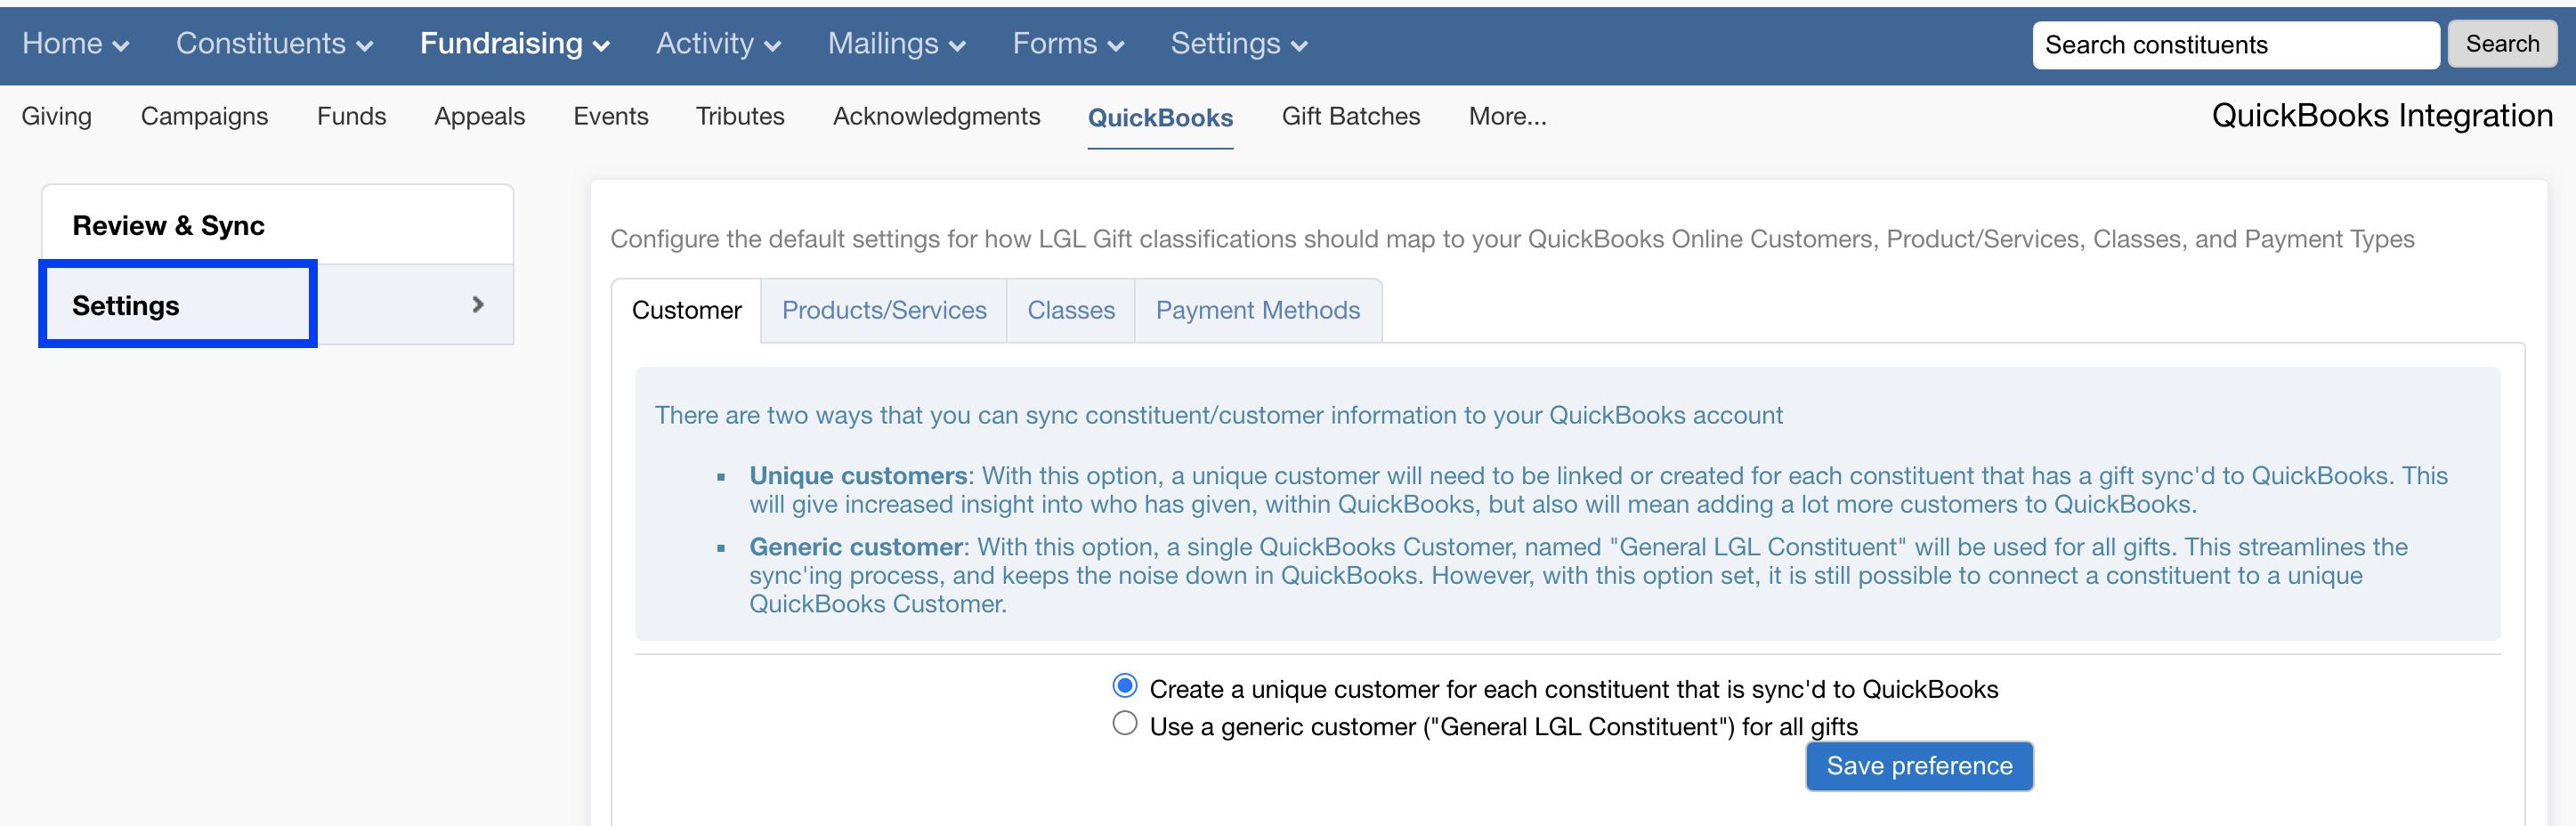Click inside the Search constituents field
The width and height of the screenshot is (2576, 826).
(x=2235, y=44)
